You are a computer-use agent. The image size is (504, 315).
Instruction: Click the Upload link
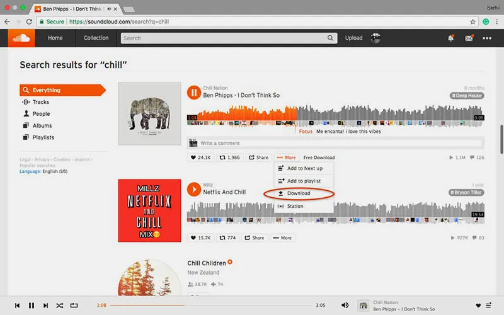(353, 38)
